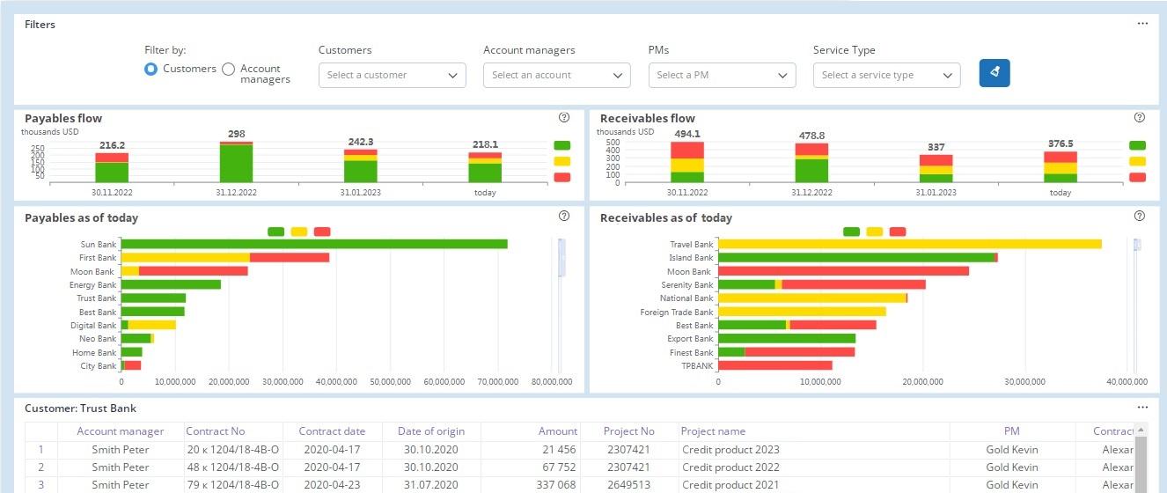Screen dimensions: 1167x493
Task: Click the clear filters brush button
Action: (x=995, y=73)
